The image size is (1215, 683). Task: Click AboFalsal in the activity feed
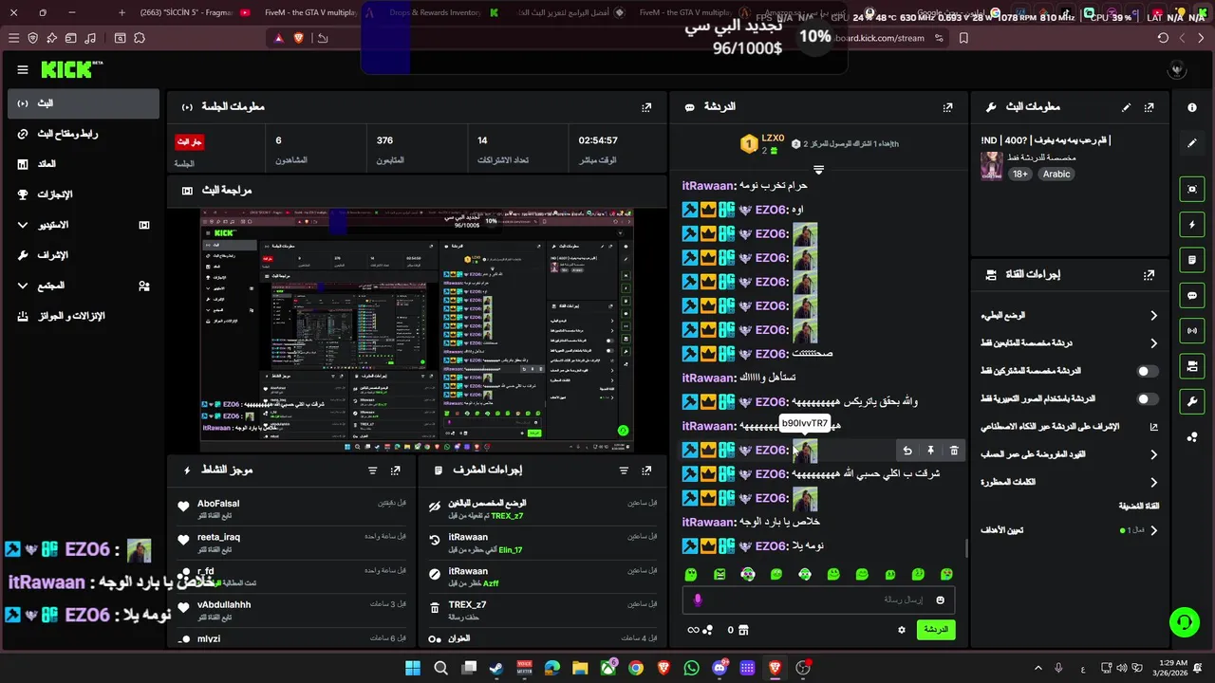point(218,504)
